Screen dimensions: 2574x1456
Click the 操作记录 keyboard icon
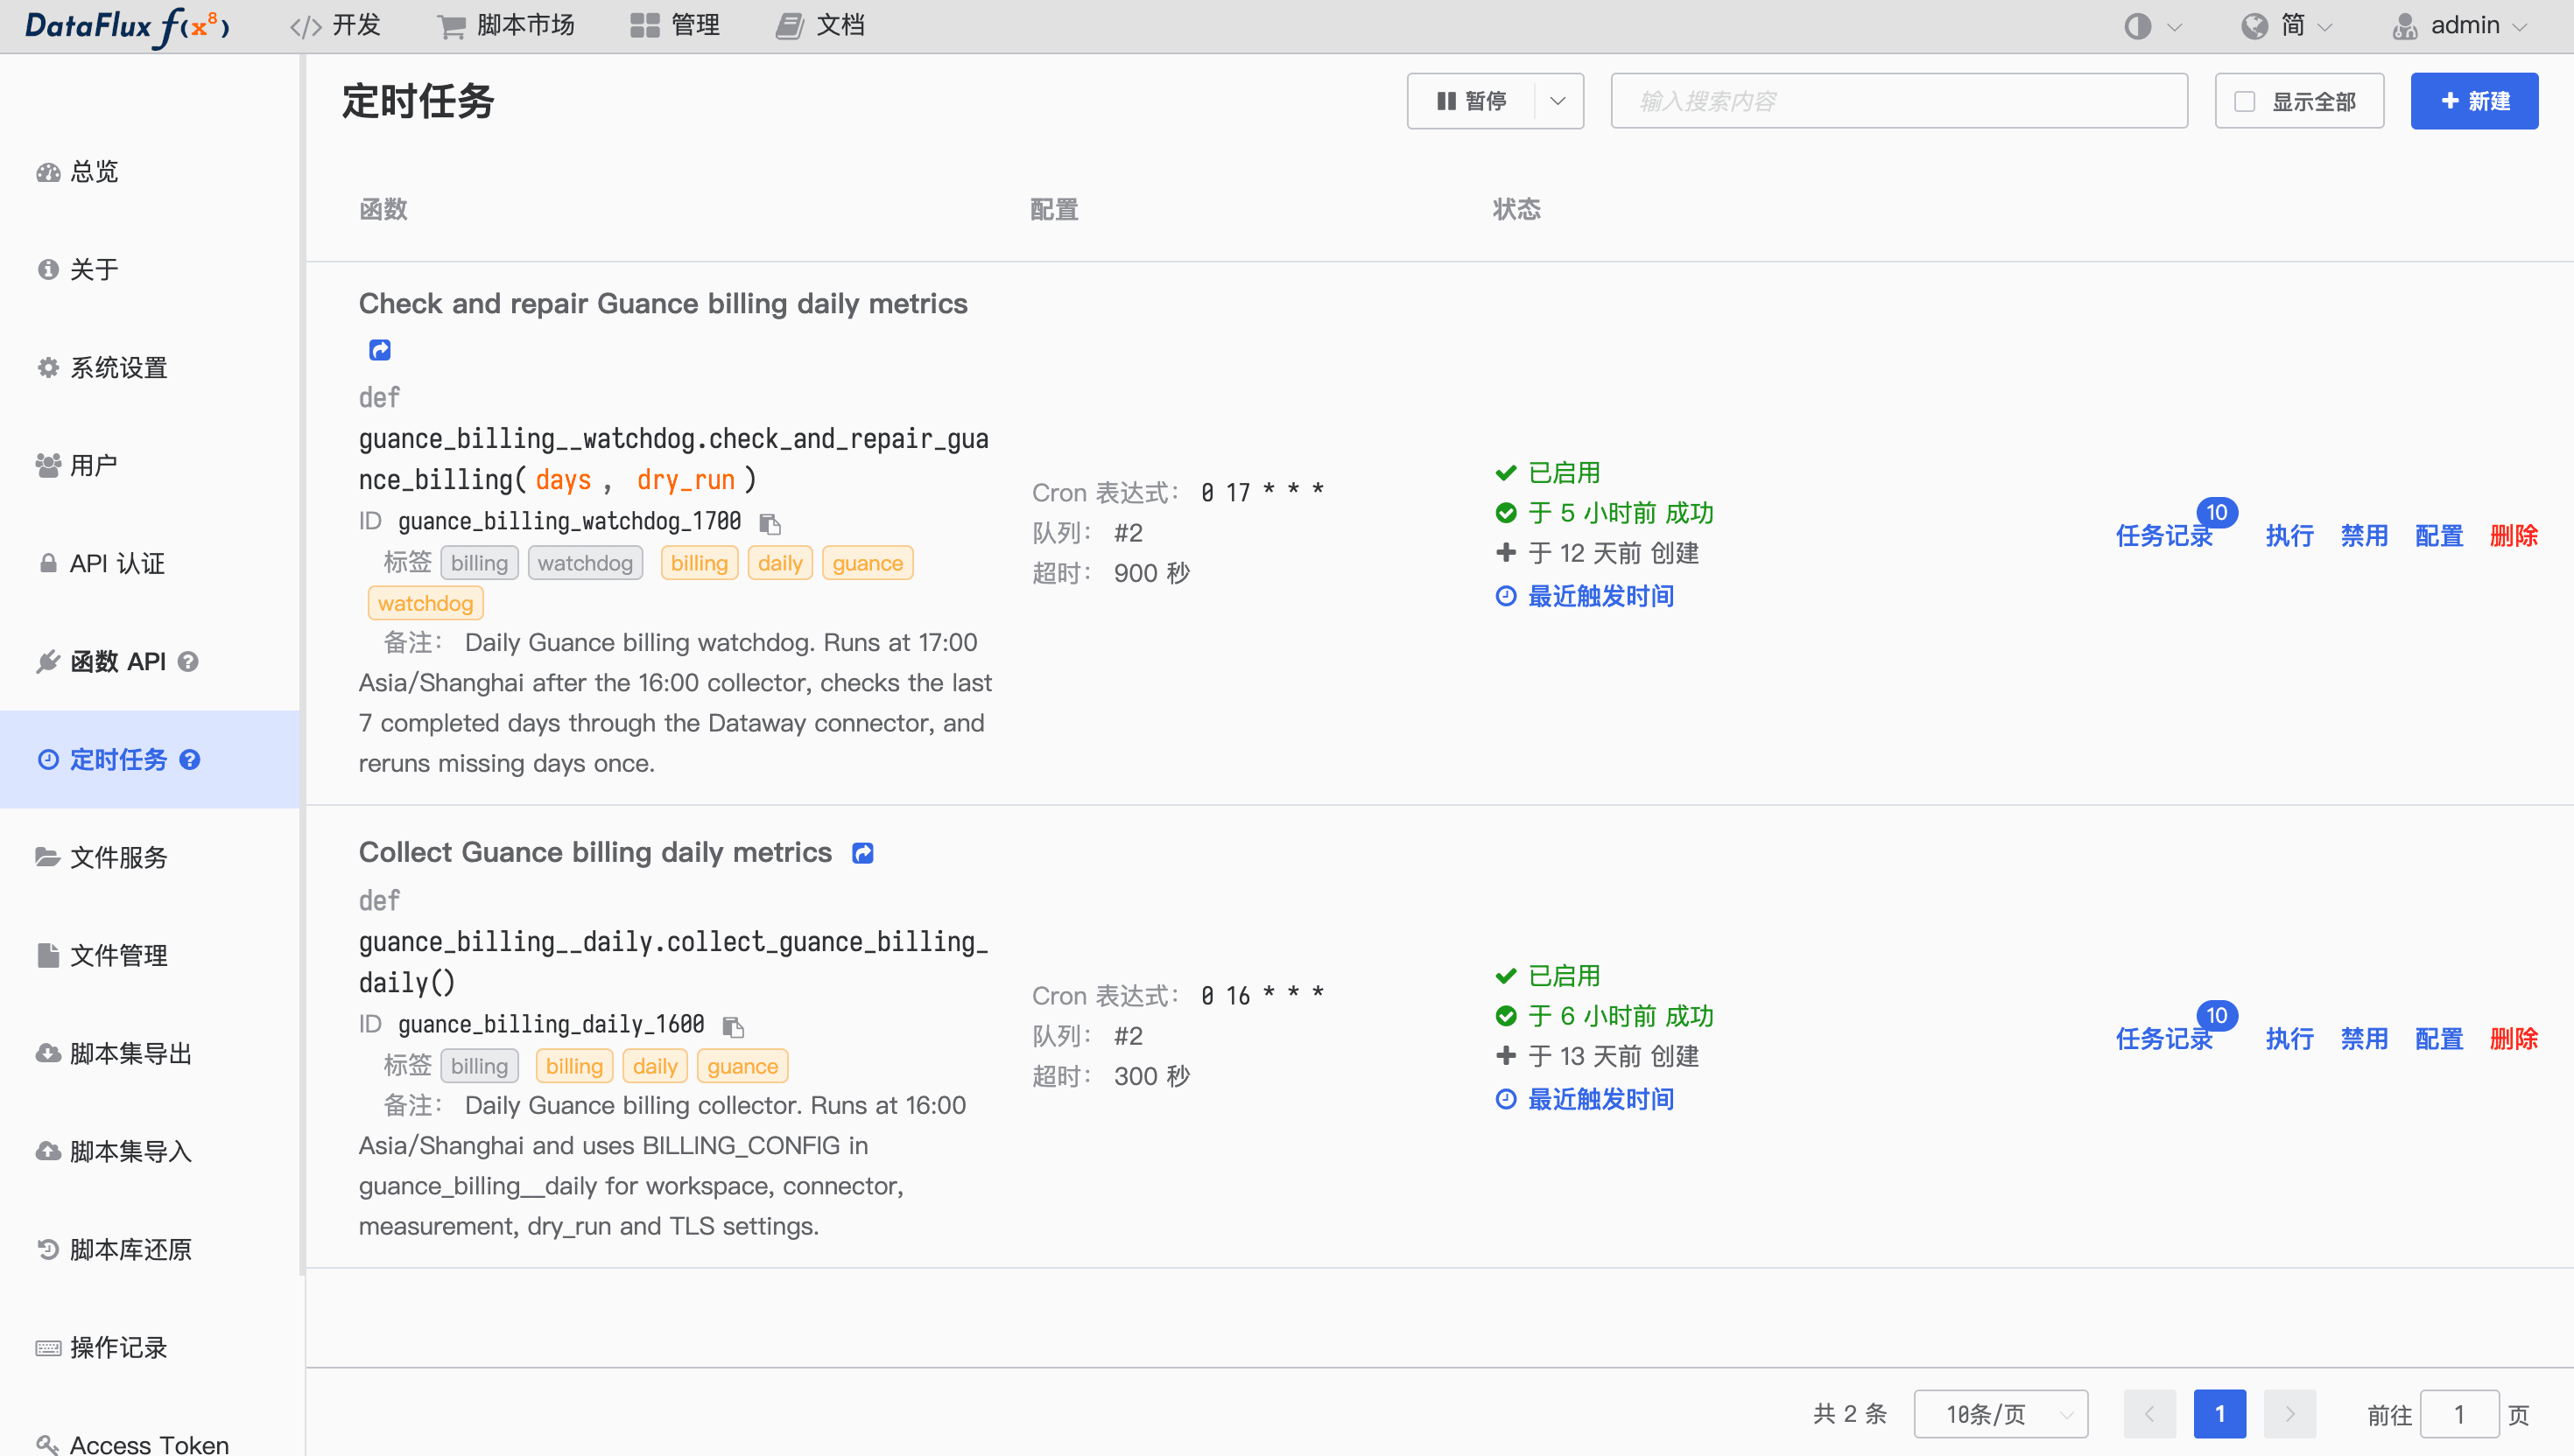pos(48,1348)
